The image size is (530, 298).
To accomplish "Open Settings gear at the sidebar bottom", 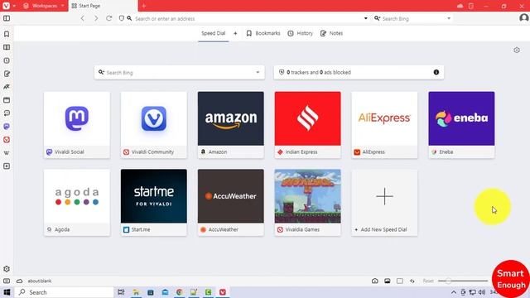I will (7, 269).
